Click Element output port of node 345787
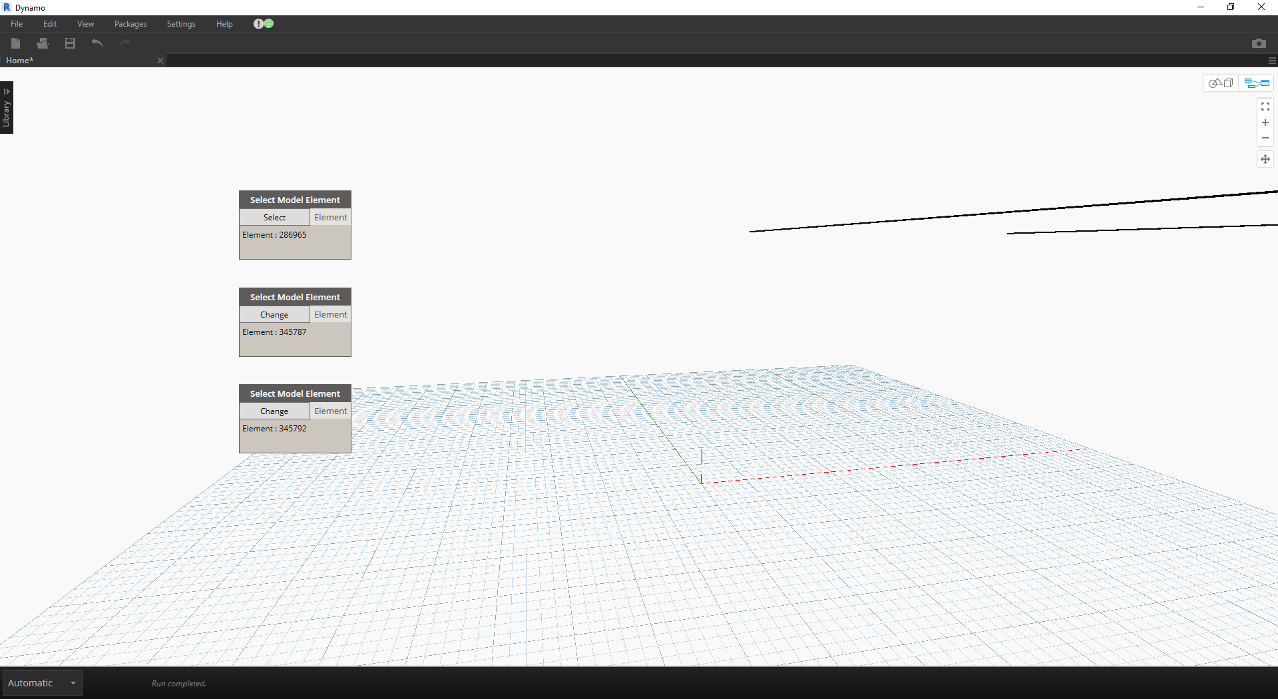This screenshot has width=1278, height=699. click(331, 315)
